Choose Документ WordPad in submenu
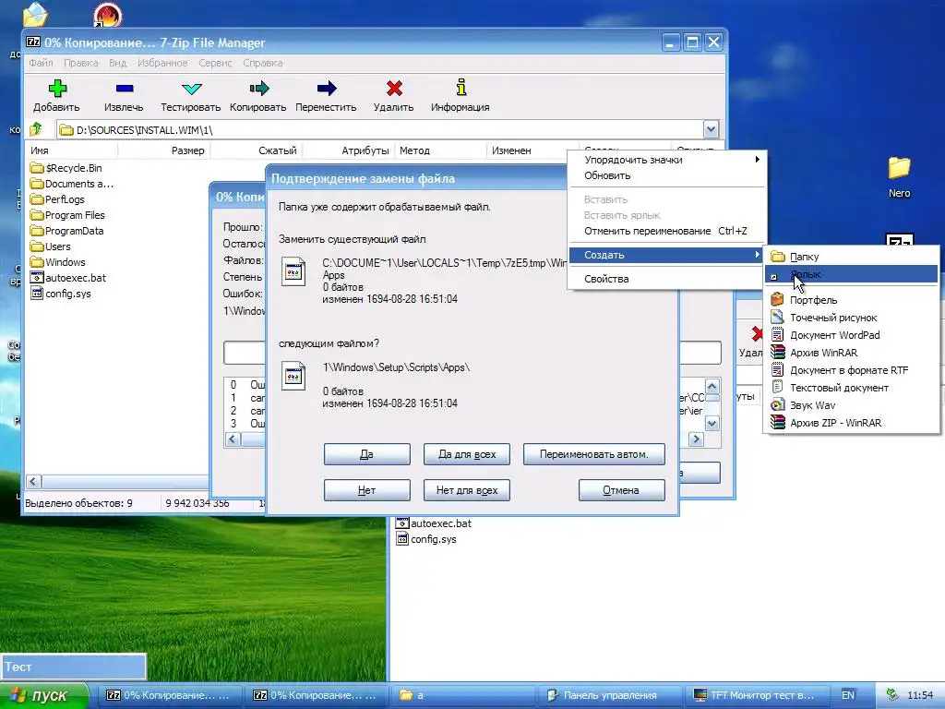Screen dimensions: 945x709 pyautogui.click(x=852, y=334)
